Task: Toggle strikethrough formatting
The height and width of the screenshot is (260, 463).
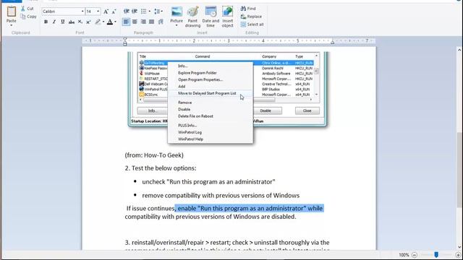Action: 71,22
